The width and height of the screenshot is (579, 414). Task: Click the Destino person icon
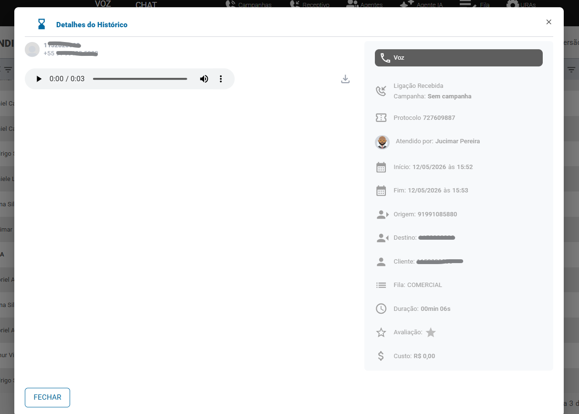(382, 238)
